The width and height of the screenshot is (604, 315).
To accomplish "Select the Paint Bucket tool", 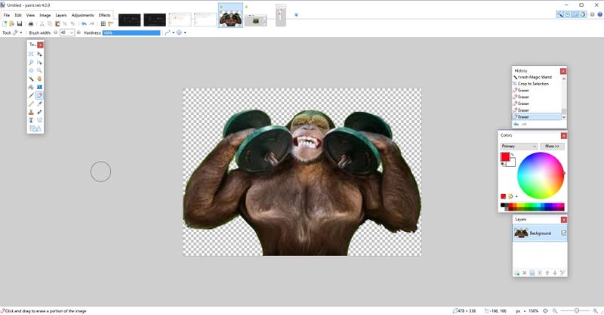I will pos(31,87).
